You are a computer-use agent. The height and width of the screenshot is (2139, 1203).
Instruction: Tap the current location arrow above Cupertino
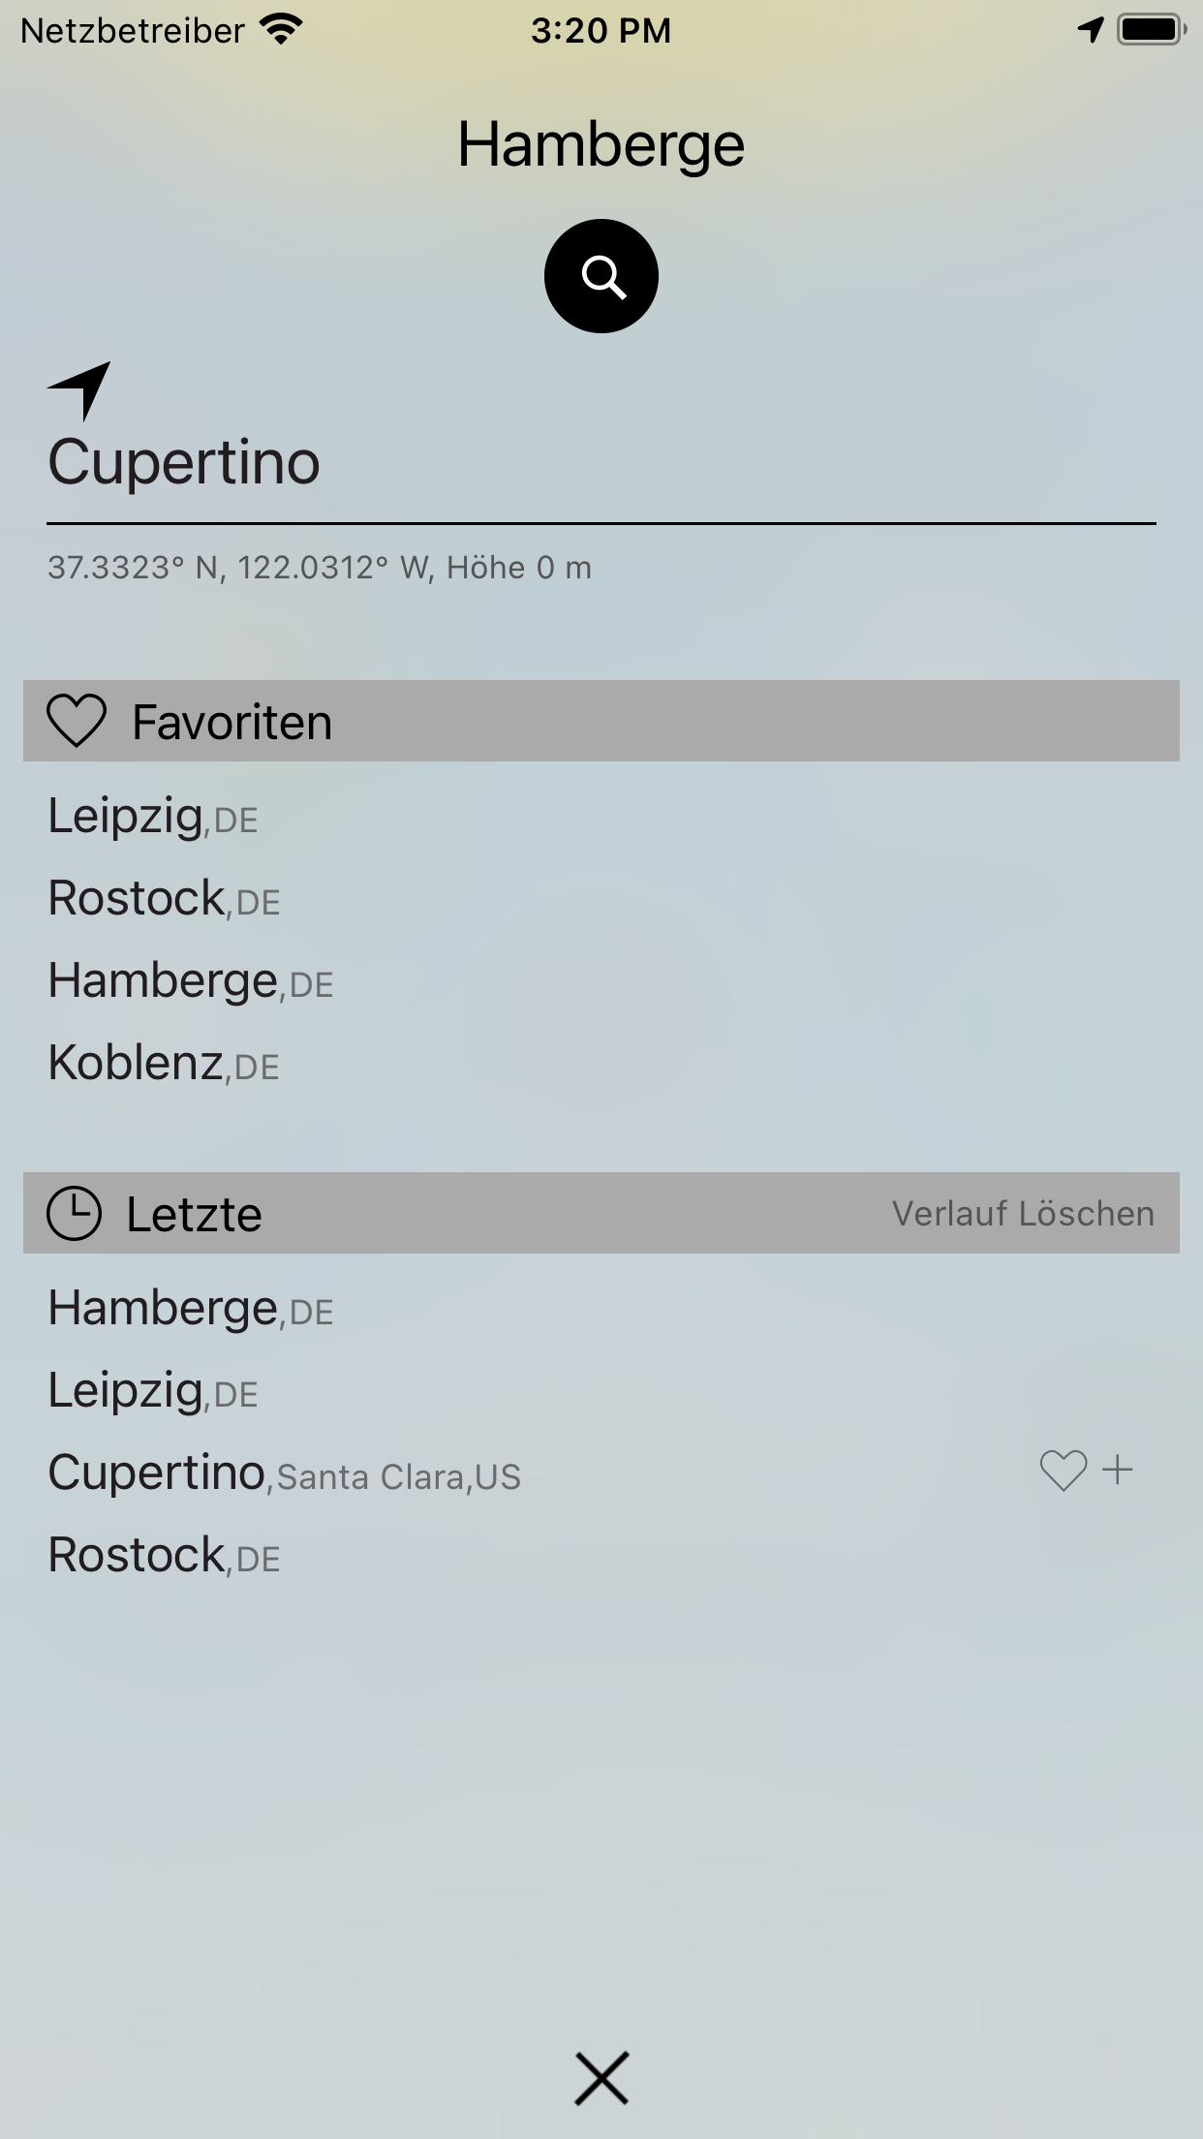79,390
